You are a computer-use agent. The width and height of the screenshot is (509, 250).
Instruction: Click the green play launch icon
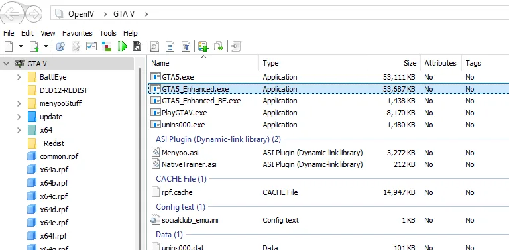(123, 46)
